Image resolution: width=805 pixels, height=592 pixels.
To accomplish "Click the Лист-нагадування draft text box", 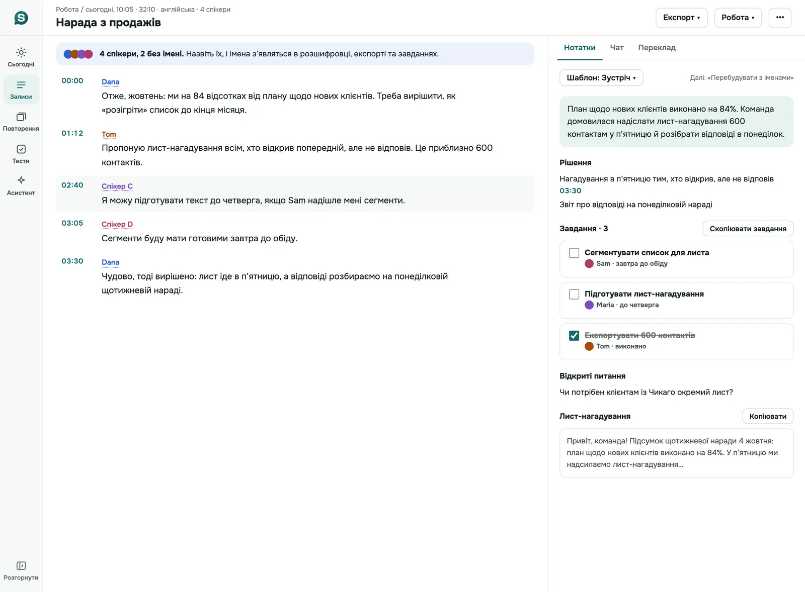I will [x=676, y=453].
